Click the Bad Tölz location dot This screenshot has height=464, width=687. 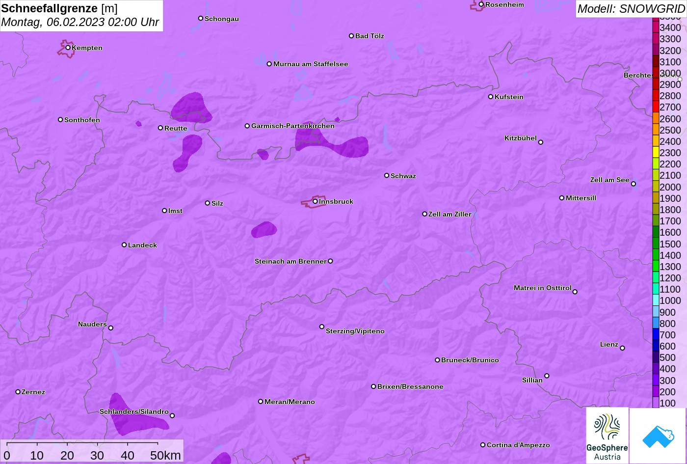click(351, 36)
